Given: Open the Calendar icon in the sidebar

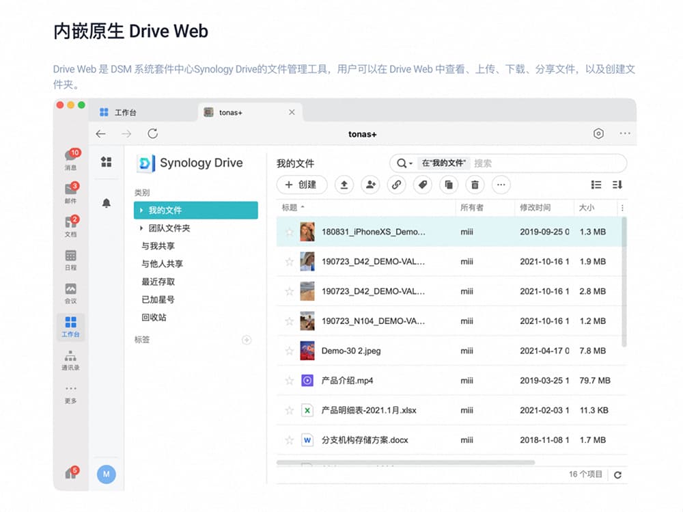Looking at the screenshot, I should tap(70, 260).
